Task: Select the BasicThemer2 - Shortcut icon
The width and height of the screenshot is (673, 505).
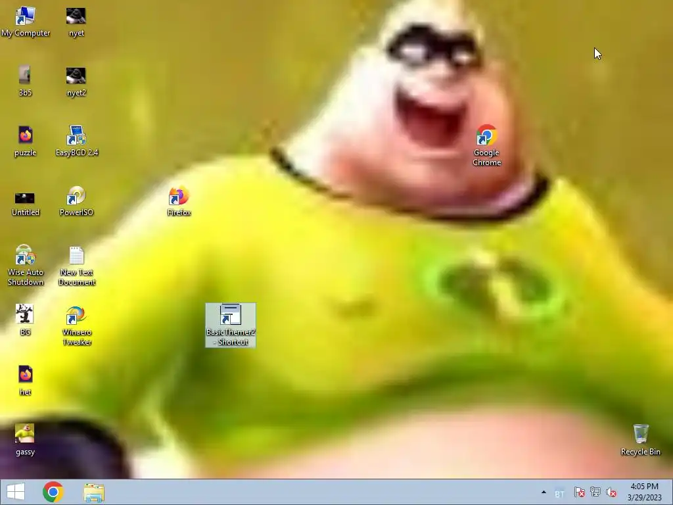Action: (231, 325)
